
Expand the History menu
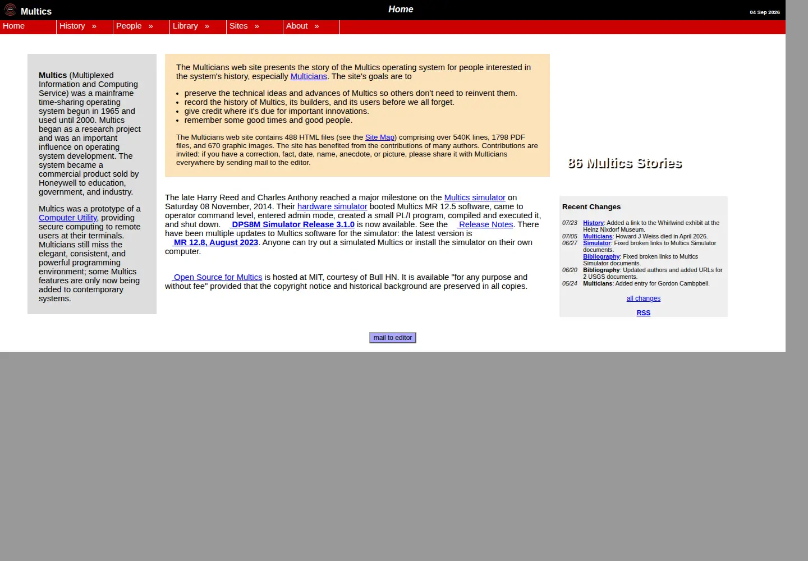85,26
